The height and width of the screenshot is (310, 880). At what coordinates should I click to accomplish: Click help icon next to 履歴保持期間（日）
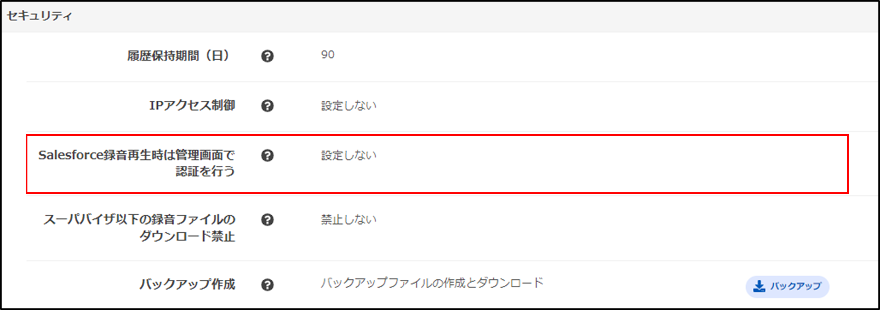point(267,56)
